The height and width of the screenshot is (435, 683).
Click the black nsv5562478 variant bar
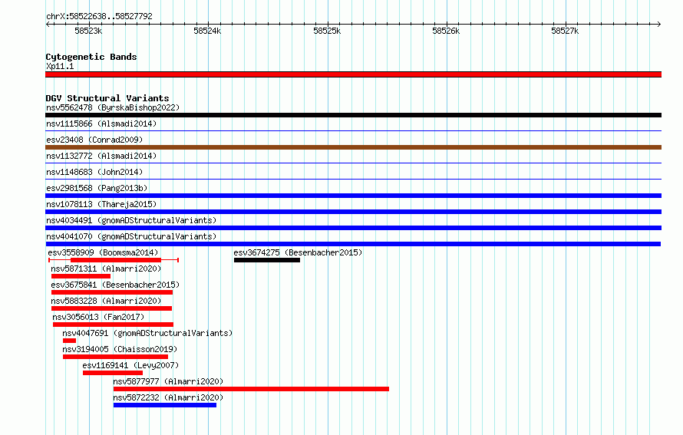point(353,115)
